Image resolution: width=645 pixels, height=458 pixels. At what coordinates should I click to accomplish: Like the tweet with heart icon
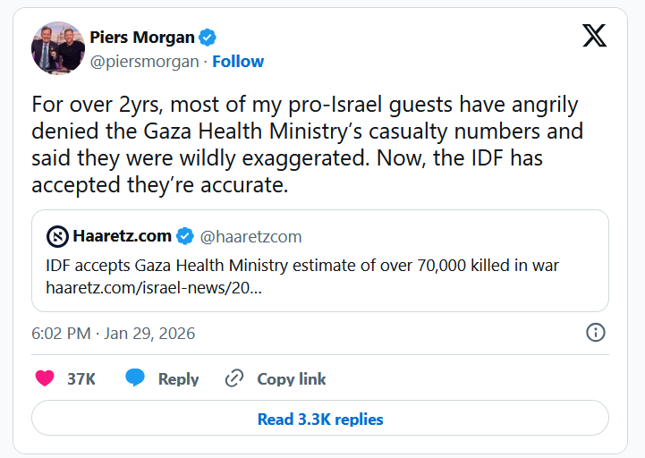pos(44,378)
